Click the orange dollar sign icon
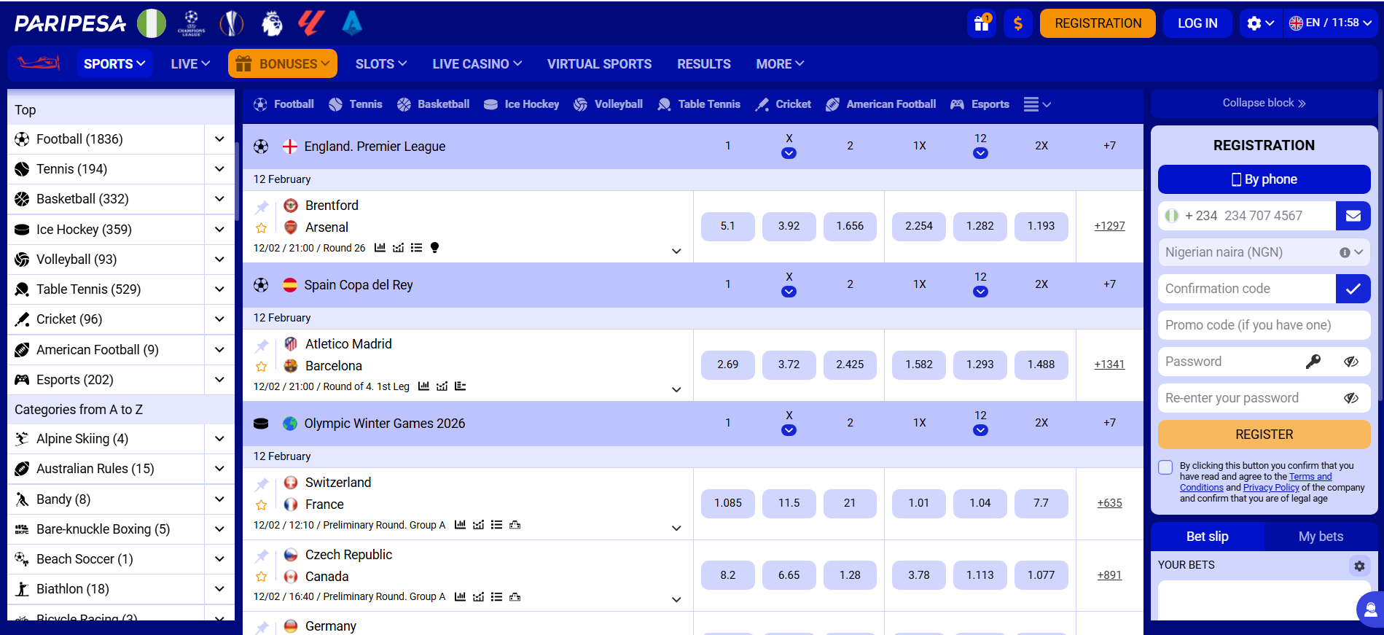 tap(1018, 23)
